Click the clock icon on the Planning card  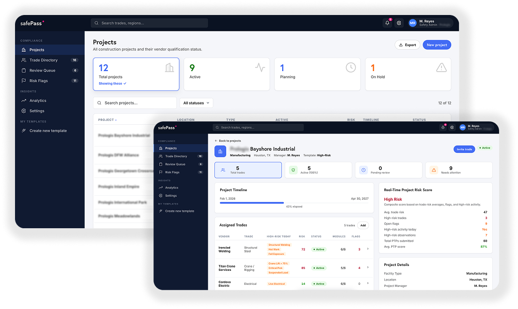pyautogui.click(x=351, y=68)
